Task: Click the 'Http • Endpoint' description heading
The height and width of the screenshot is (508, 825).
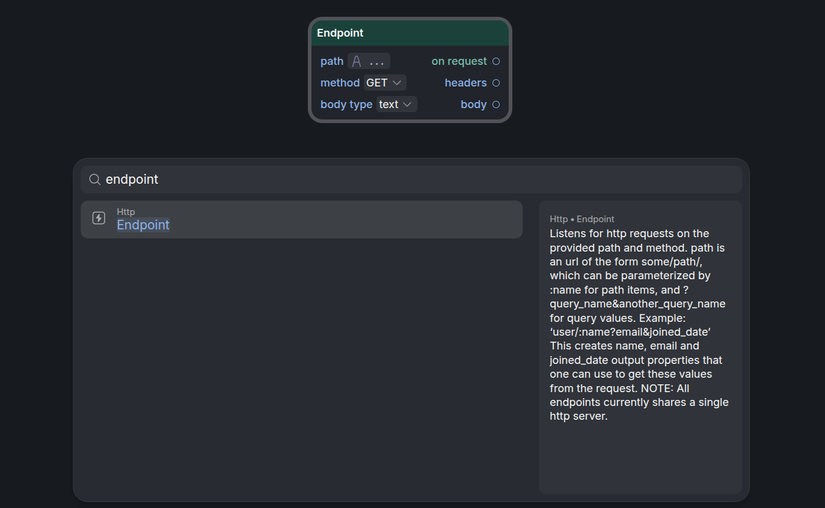Action: coord(581,219)
